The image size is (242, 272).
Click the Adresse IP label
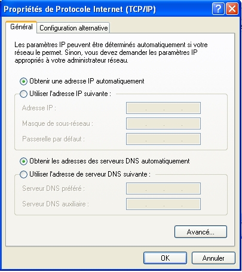(39, 108)
